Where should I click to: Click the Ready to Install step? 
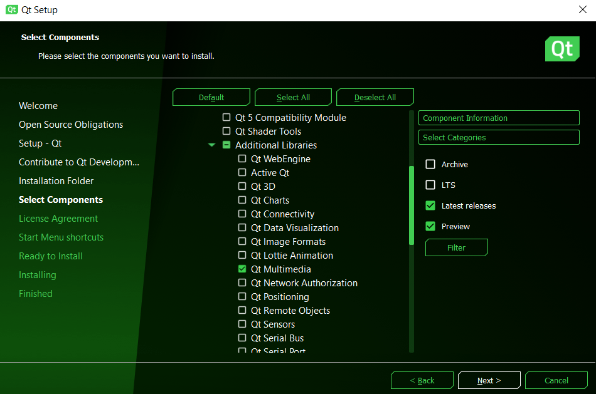51,256
